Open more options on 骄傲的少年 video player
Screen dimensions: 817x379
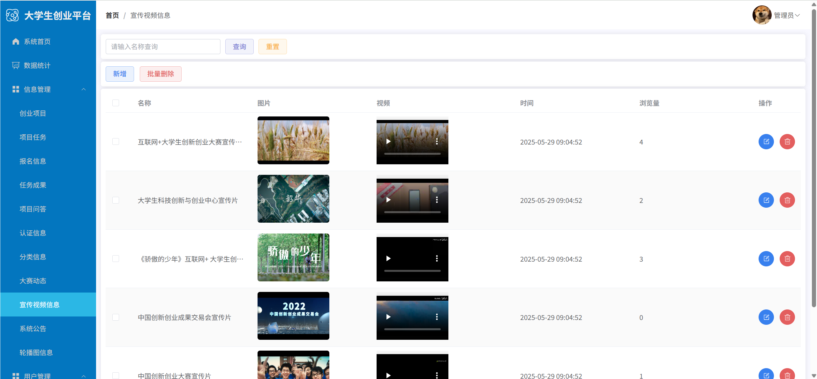[x=437, y=258]
